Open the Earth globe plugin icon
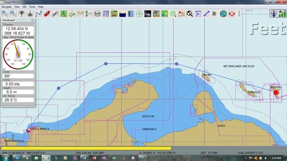 (223, 14)
